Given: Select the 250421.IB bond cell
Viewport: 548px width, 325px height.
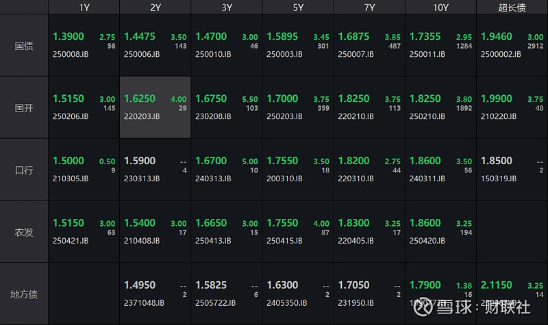Looking at the screenshot, I should (x=84, y=231).
